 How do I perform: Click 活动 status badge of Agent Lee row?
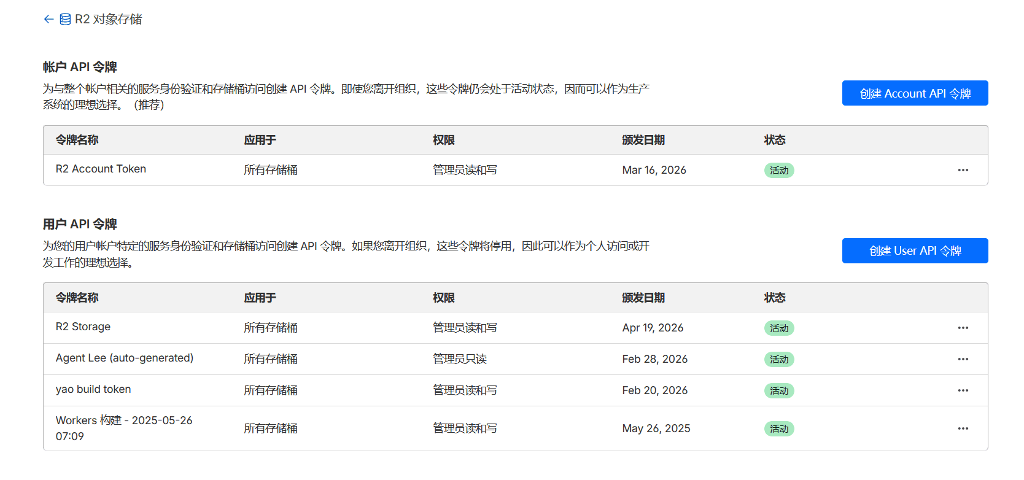[779, 360]
